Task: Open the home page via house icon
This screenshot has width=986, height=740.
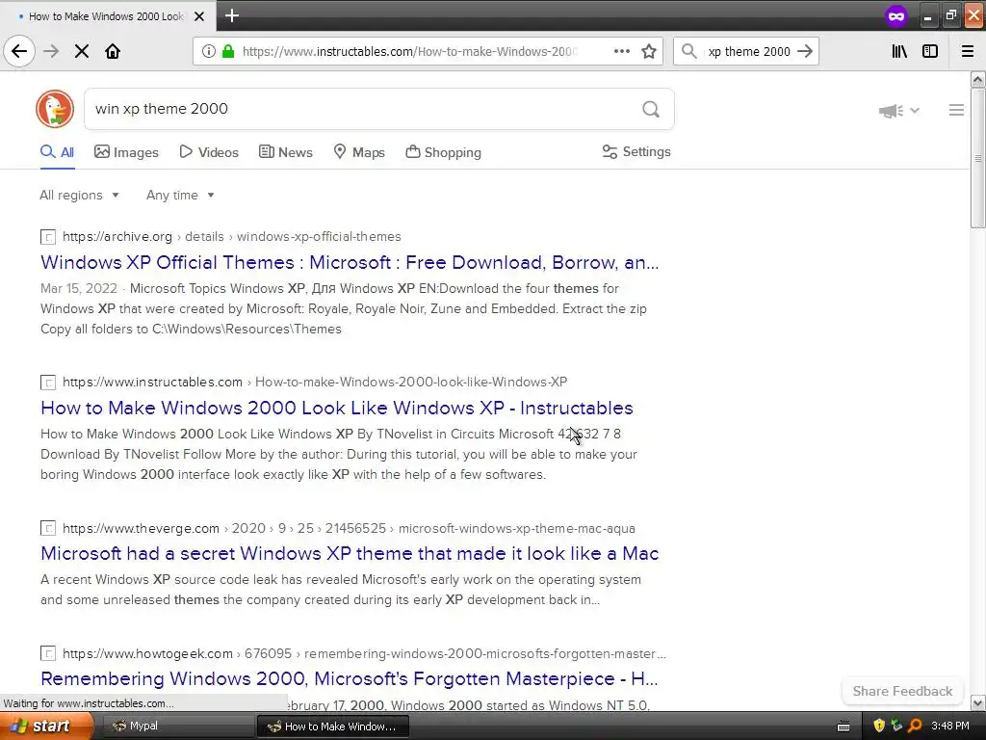Action: [113, 51]
